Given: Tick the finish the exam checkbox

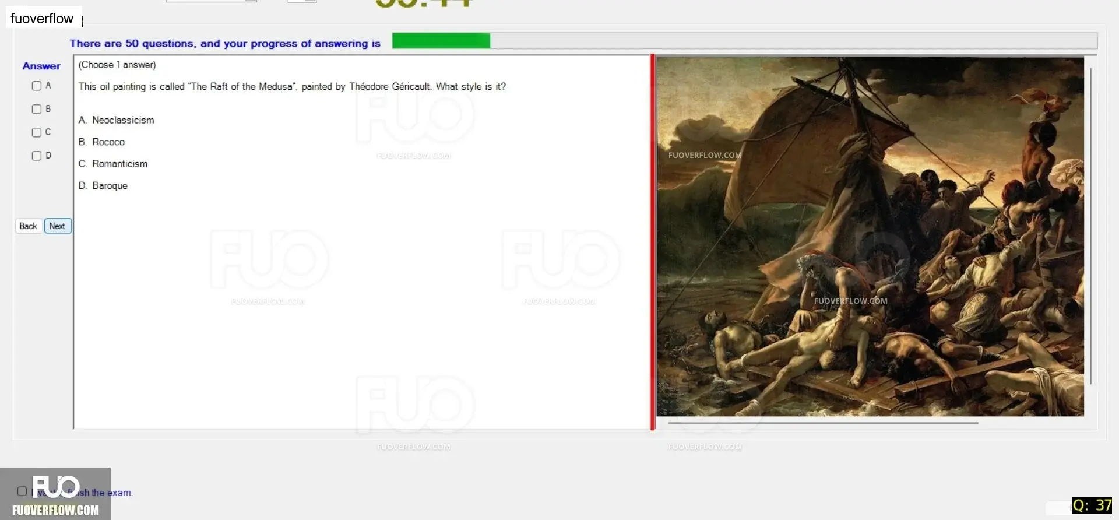Looking at the screenshot, I should pyautogui.click(x=22, y=491).
